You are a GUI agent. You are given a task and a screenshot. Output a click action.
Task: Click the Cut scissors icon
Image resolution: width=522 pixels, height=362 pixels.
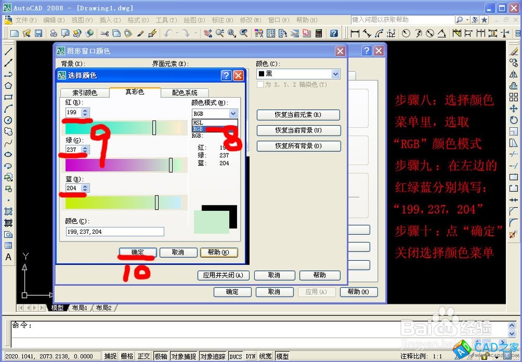pos(104,33)
